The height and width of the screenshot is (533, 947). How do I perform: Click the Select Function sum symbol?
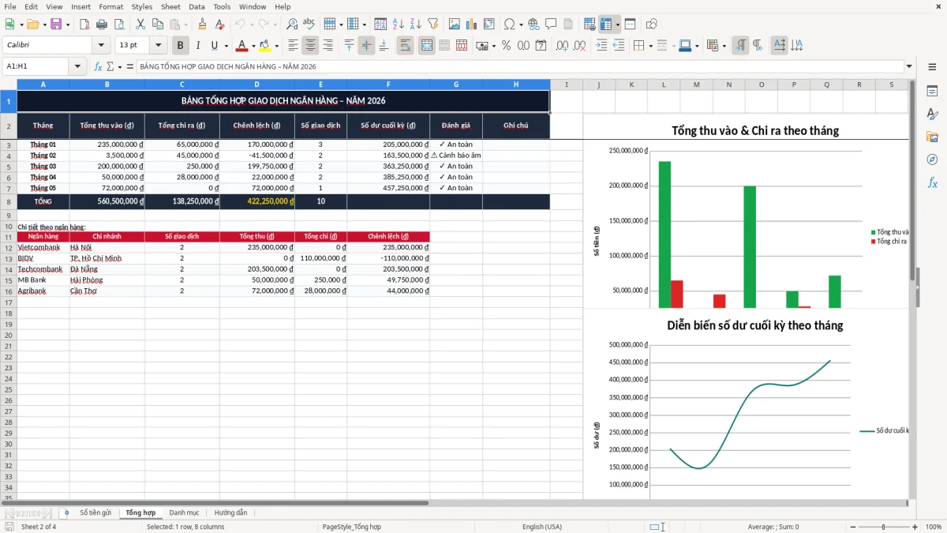[x=110, y=66]
